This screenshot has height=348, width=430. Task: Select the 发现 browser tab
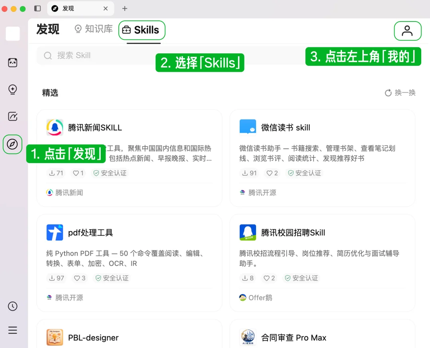click(80, 8)
